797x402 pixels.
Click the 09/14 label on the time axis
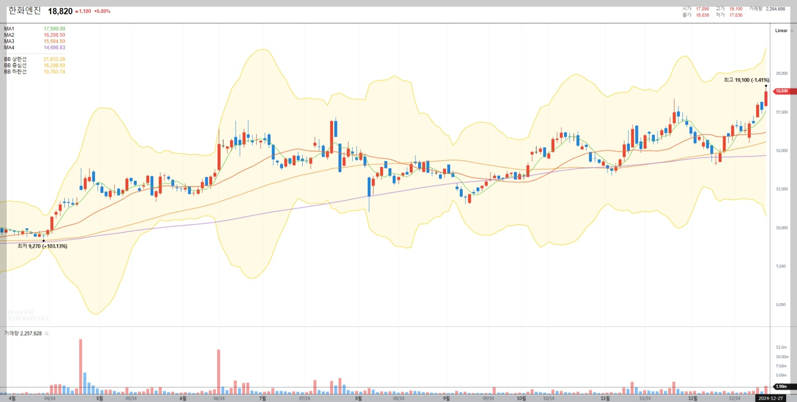click(488, 398)
